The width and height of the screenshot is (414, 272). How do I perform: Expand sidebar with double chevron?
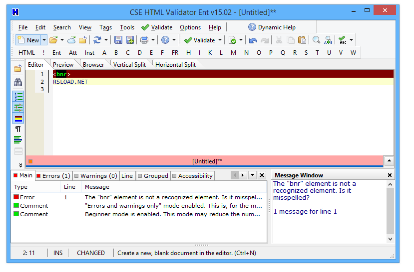[x=20, y=165]
